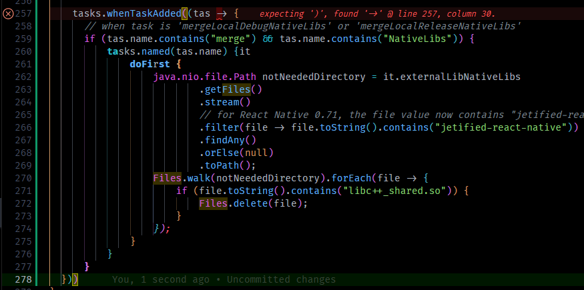Image resolution: width=584 pixels, height=290 pixels.
Task: Click the java.nio.file.Path type
Action: [205, 77]
